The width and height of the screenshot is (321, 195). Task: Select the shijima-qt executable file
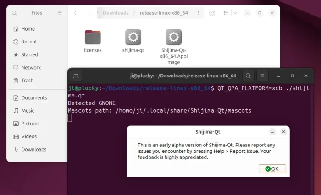[x=133, y=41]
